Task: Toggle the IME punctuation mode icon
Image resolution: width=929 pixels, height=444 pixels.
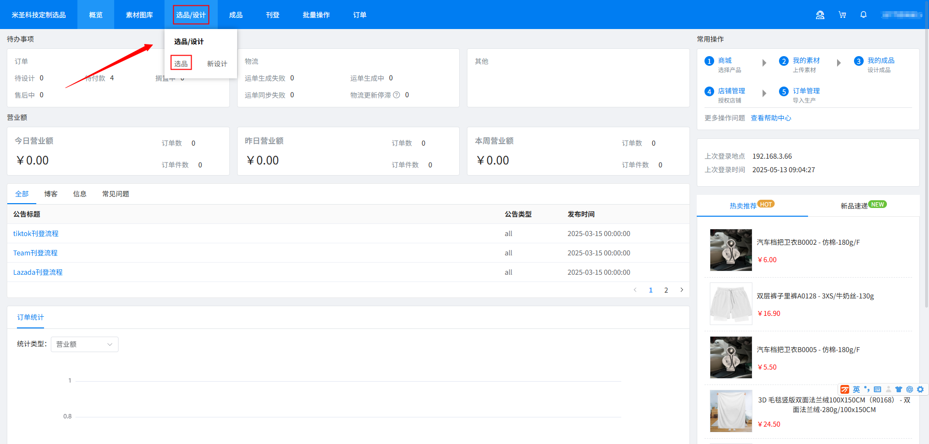Action: (867, 389)
